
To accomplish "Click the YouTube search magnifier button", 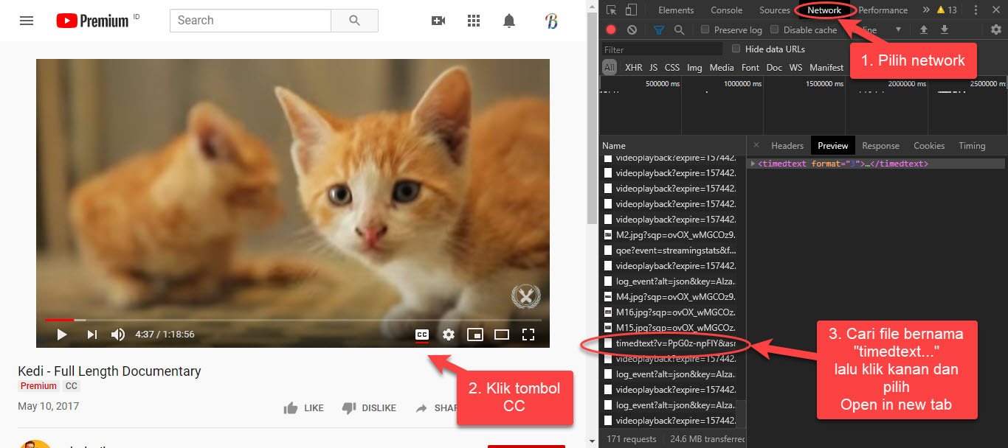I will coord(354,21).
